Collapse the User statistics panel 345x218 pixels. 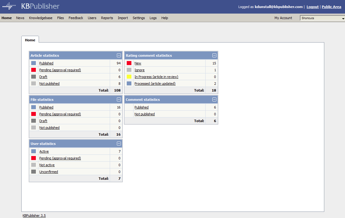point(119,144)
